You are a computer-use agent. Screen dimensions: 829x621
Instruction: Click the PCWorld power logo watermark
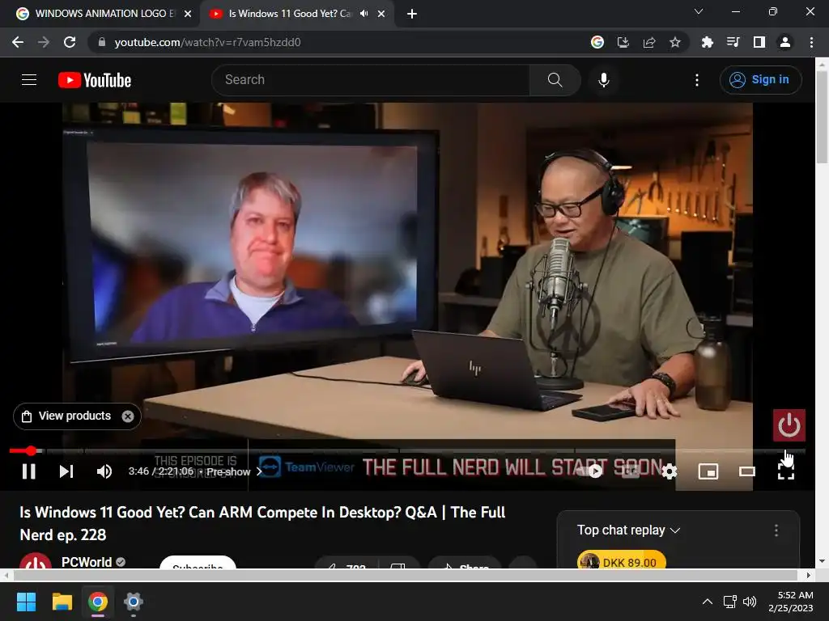click(789, 425)
